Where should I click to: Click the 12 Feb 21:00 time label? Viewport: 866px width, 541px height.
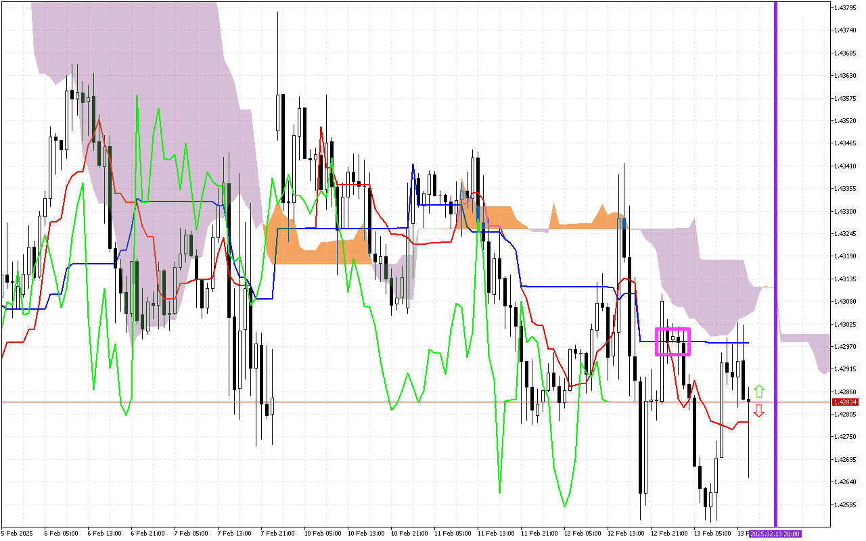click(x=669, y=534)
